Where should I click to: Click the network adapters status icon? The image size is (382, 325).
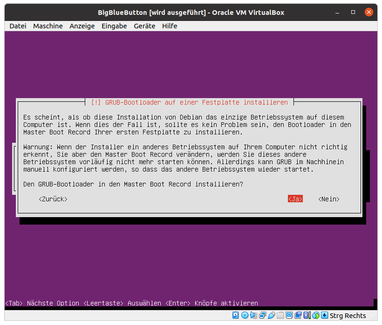(262, 315)
